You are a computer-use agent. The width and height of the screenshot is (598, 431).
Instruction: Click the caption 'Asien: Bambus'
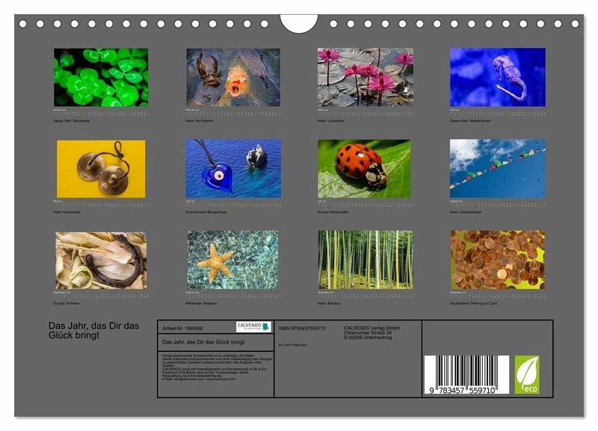(329, 304)
